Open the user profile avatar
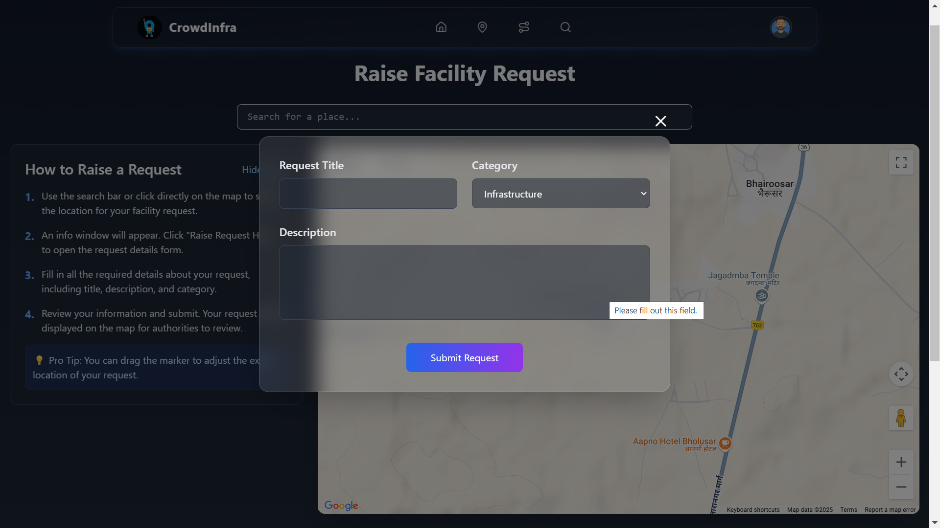This screenshot has width=940, height=528. [x=780, y=27]
